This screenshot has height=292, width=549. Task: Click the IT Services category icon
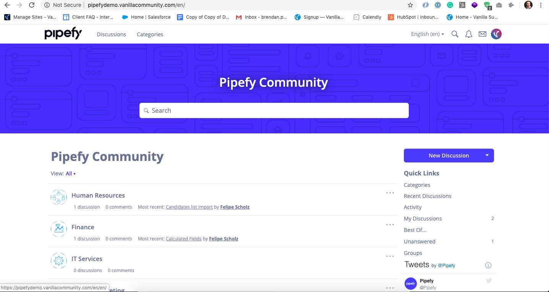point(59,261)
